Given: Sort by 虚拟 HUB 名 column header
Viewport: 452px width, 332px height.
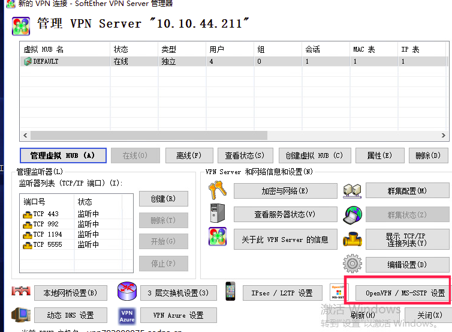Looking at the screenshot, I should pos(65,49).
